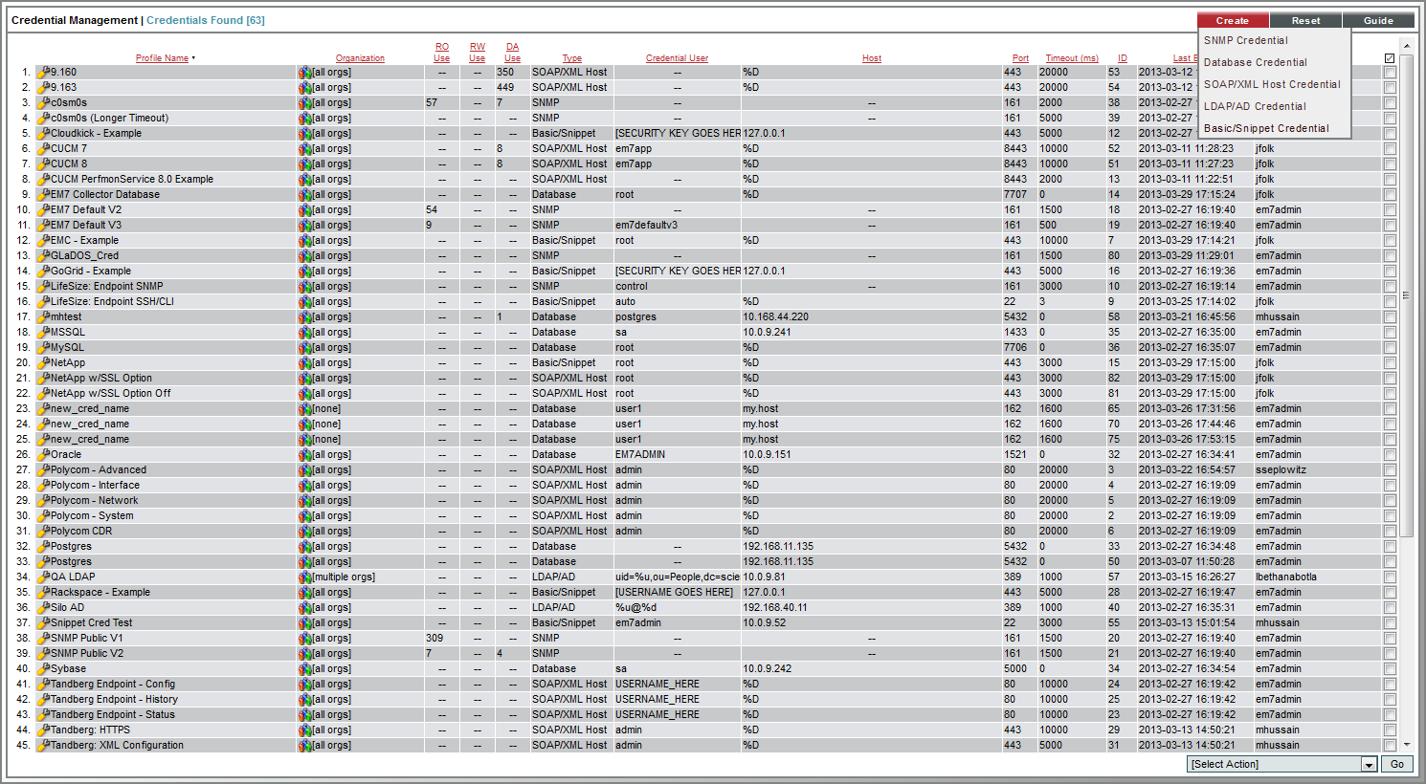Click the Guide button
Screen dimensions: 1426x784
1378,19
